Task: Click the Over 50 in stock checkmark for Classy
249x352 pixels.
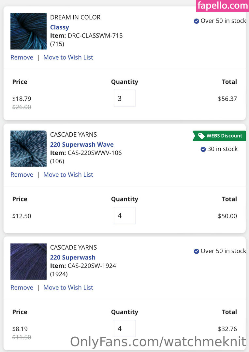Action: (197, 21)
